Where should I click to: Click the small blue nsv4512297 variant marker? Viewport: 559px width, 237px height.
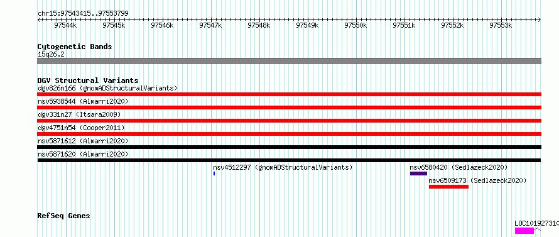(214, 174)
